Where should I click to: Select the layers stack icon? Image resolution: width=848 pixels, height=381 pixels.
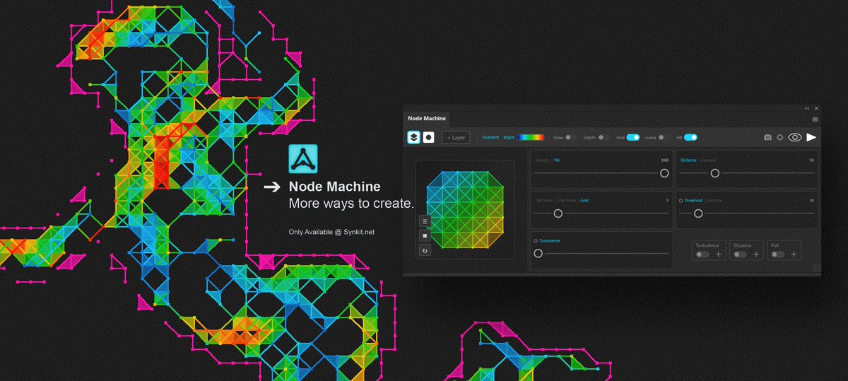click(413, 137)
